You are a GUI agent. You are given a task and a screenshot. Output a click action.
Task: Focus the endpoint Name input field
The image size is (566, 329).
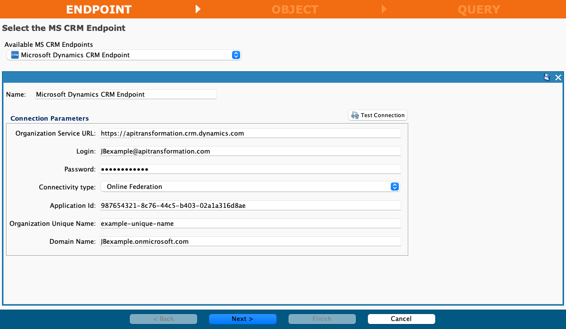pyautogui.click(x=125, y=94)
